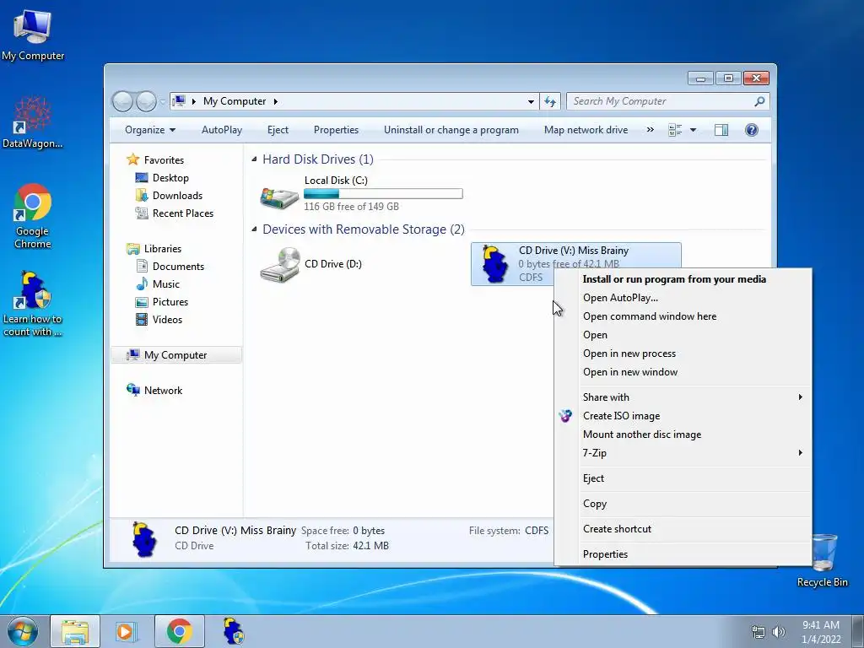864x648 pixels.
Task: Click the Create ISO image icon in the context menu
Action: click(565, 416)
